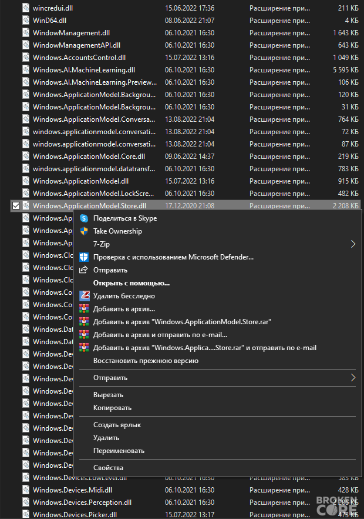Image resolution: width=364 pixels, height=519 pixels.
Task: Click the Skype icon in context menu
Action: (84, 218)
